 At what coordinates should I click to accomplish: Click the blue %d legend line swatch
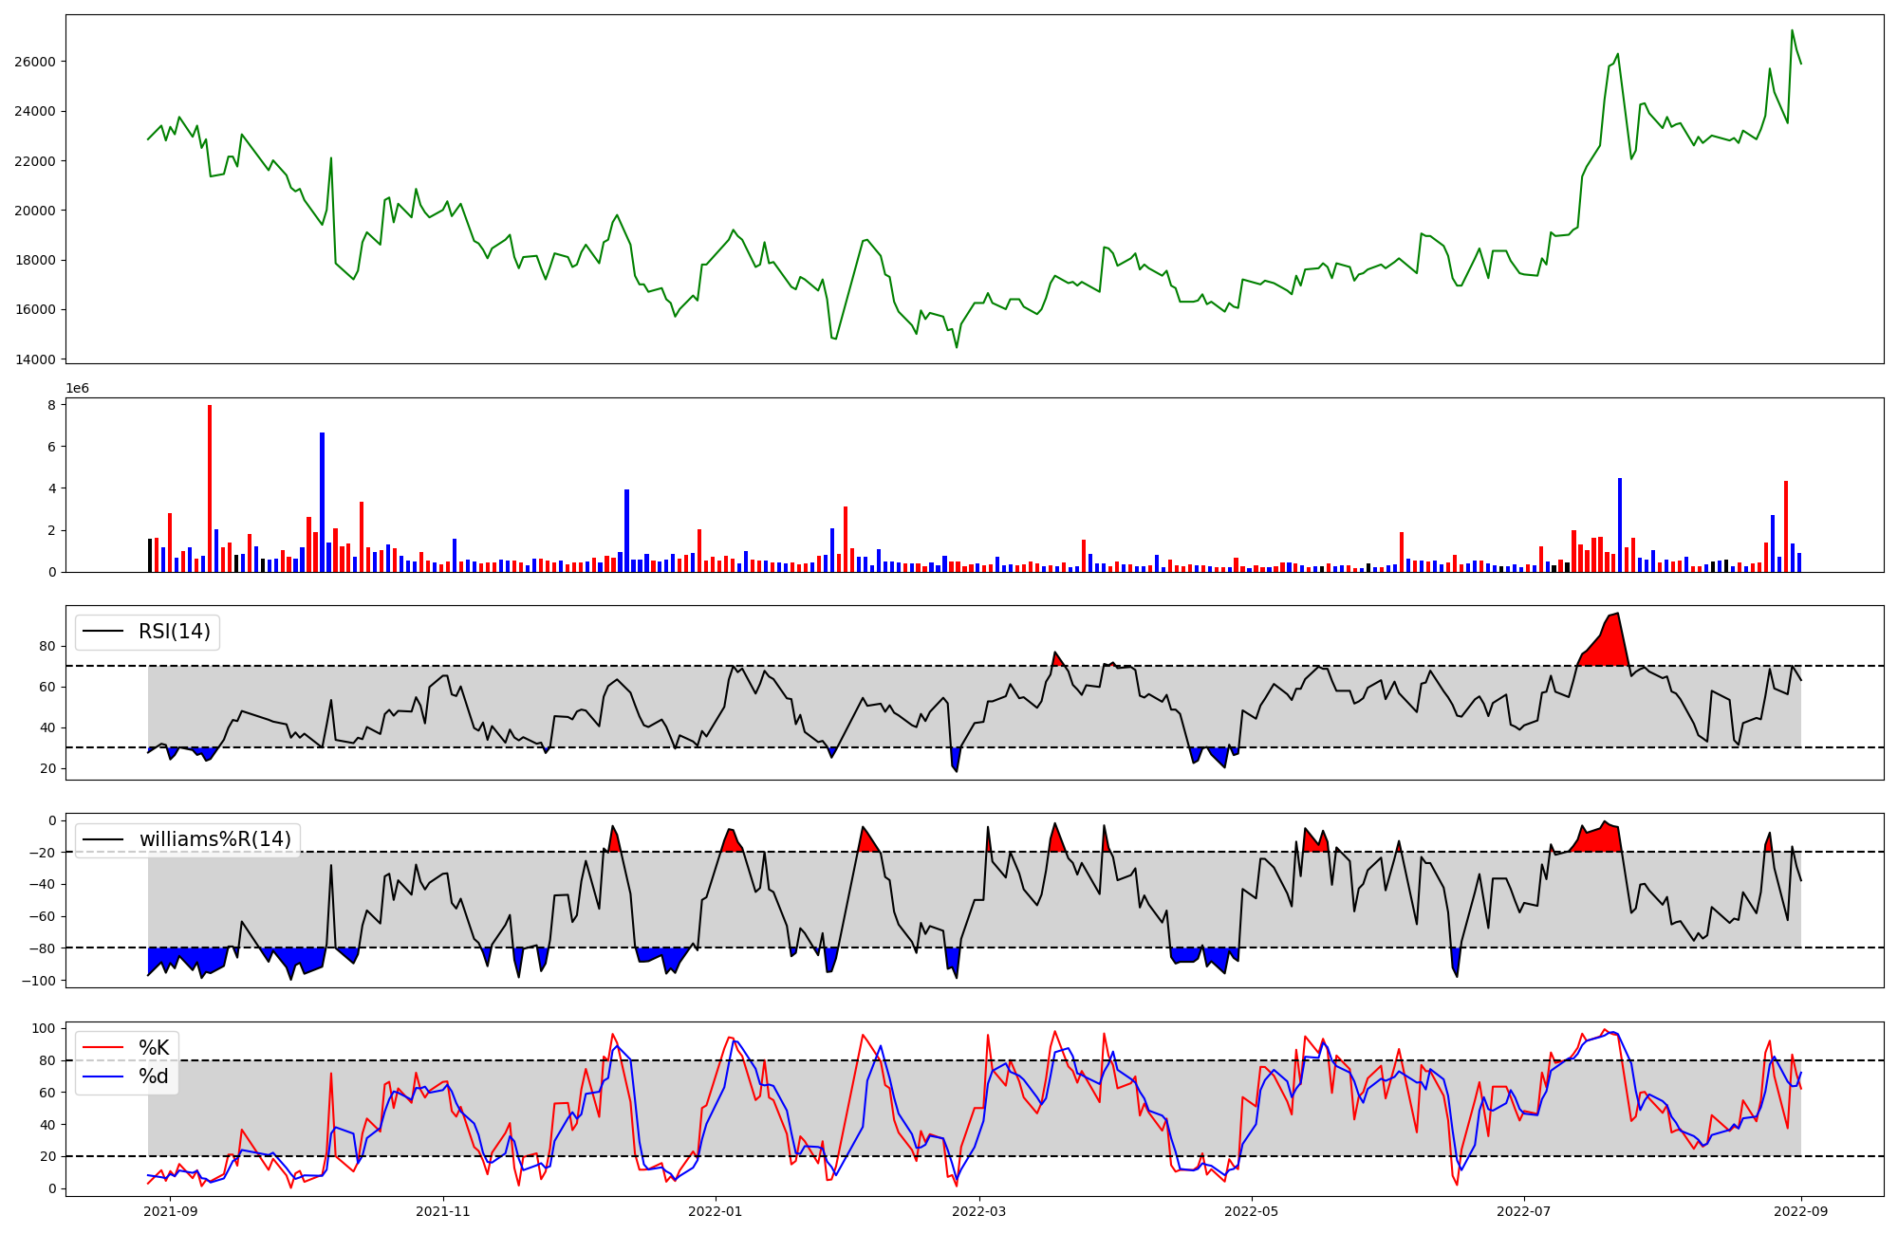click(x=103, y=1077)
